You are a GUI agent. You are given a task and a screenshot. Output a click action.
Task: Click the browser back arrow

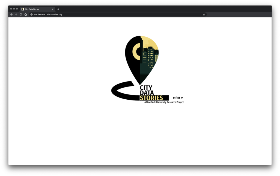[x=11, y=15]
